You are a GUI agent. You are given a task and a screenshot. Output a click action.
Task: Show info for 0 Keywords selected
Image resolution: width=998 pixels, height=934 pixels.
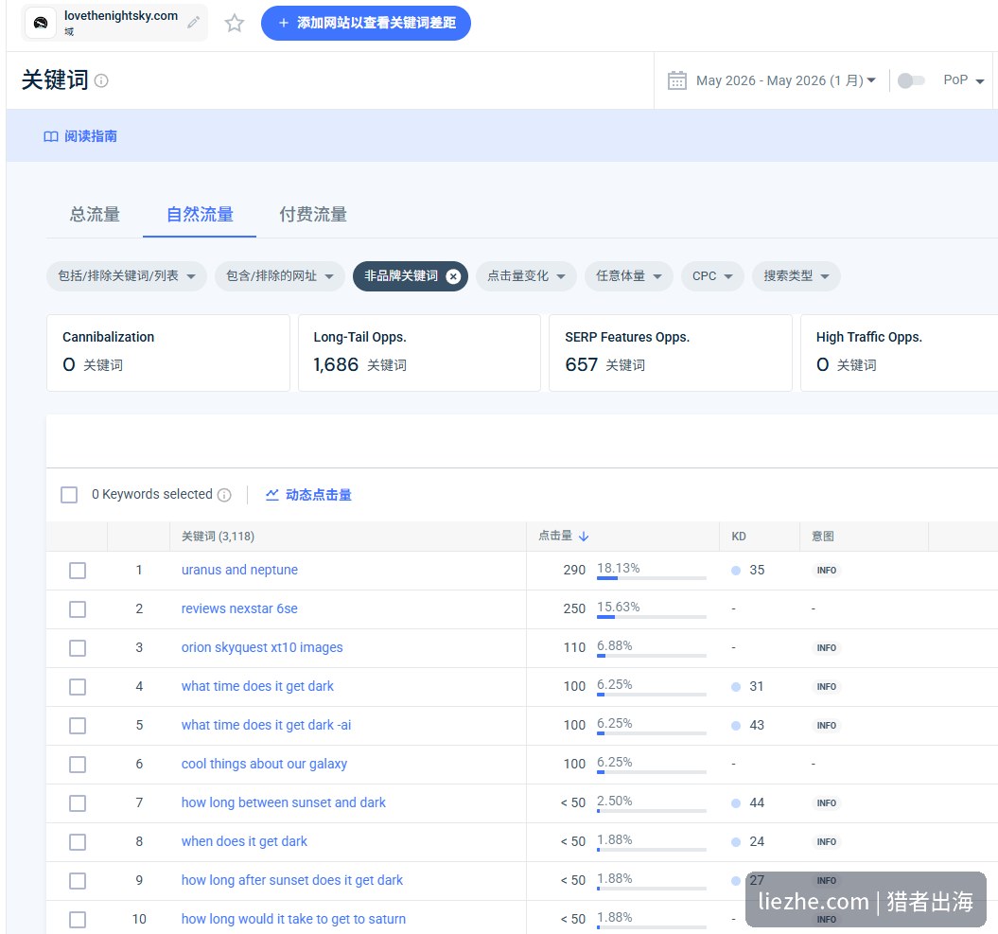pos(224,495)
